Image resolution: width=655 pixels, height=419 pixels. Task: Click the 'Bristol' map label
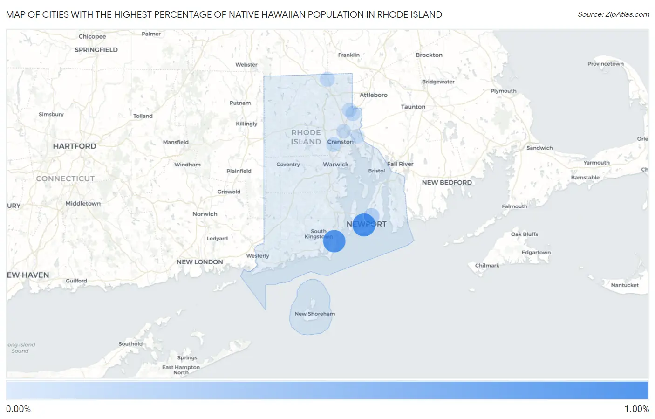coord(376,171)
